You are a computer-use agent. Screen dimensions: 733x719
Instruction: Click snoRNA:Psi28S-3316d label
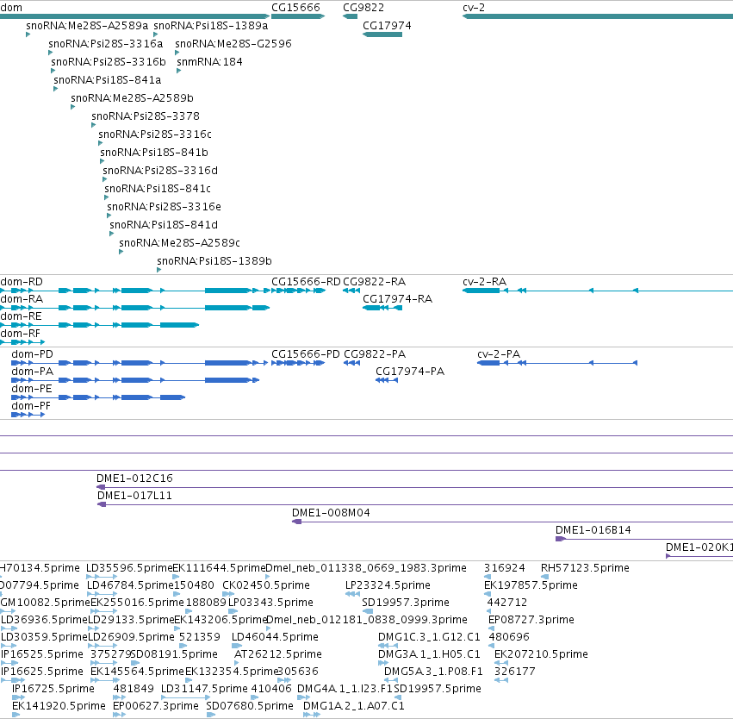click(160, 171)
